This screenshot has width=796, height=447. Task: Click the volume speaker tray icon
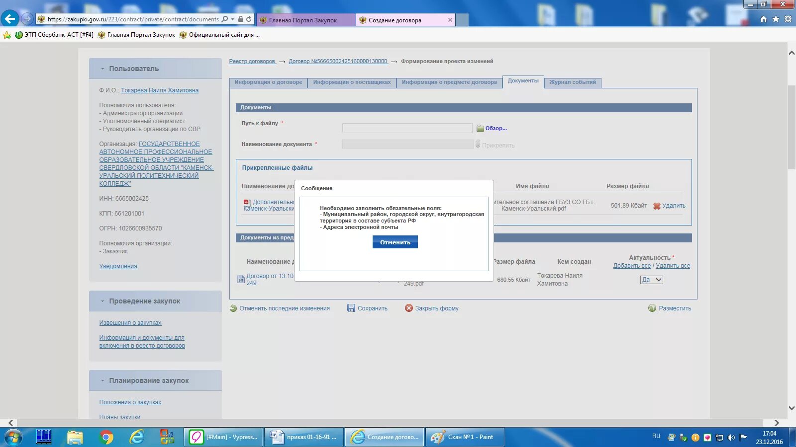(x=731, y=438)
